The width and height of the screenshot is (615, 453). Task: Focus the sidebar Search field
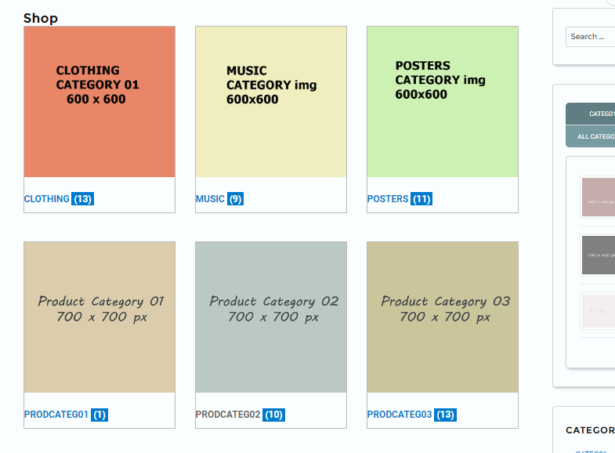point(590,37)
